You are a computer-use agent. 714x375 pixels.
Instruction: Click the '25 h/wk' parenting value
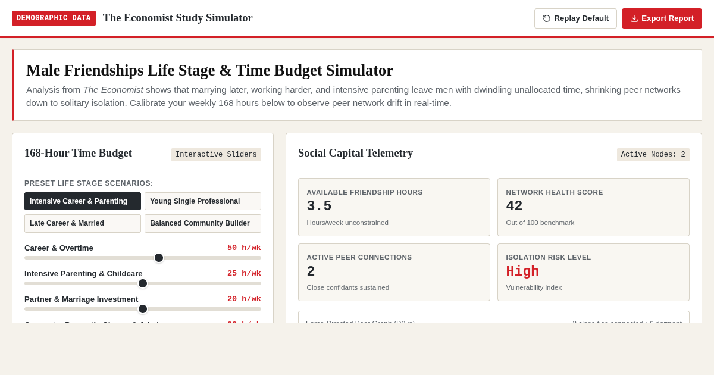click(x=244, y=273)
